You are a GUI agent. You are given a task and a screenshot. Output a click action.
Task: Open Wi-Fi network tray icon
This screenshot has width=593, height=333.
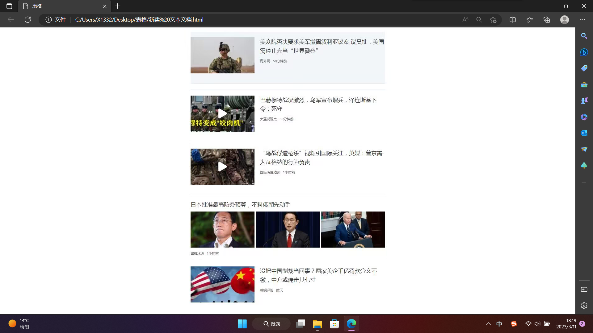click(x=528, y=324)
